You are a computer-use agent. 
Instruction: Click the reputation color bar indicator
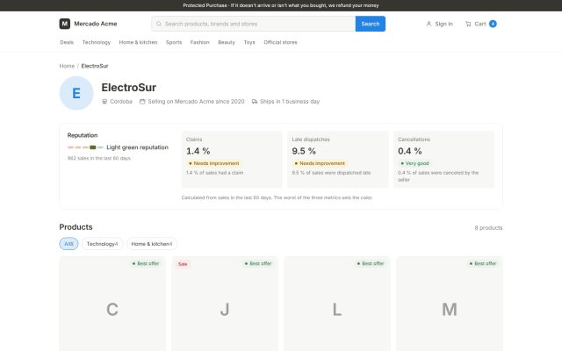click(x=85, y=147)
